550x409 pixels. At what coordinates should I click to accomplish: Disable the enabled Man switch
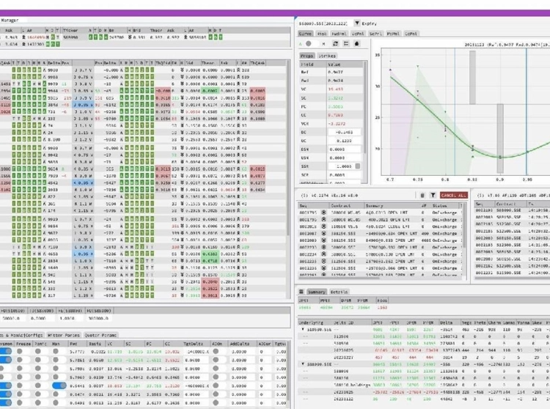coord(59,385)
